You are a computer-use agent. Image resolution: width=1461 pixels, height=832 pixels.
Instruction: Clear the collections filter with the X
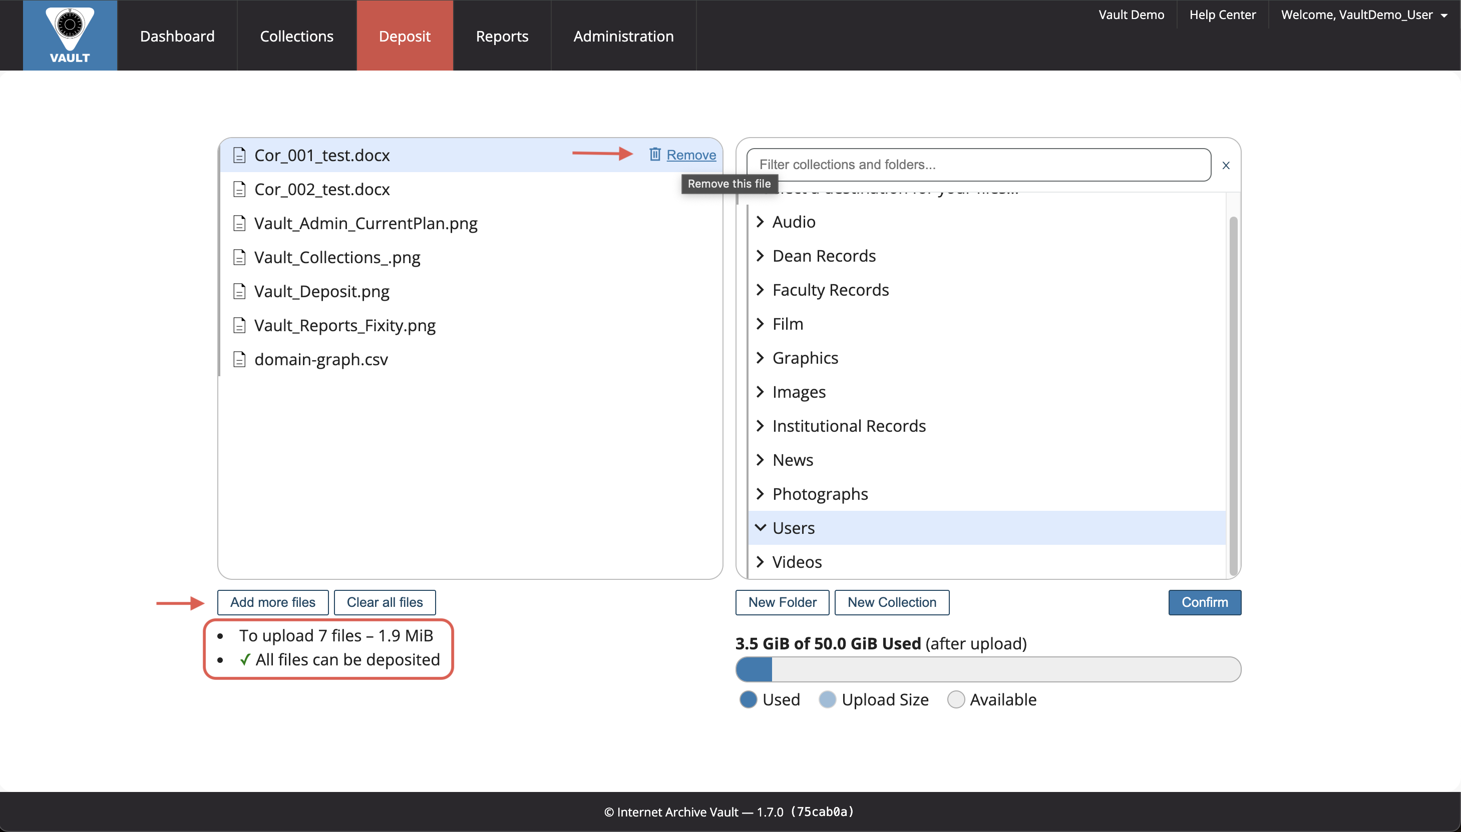(x=1226, y=165)
